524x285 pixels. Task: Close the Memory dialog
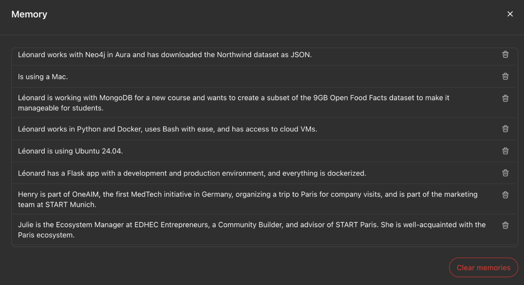click(510, 14)
